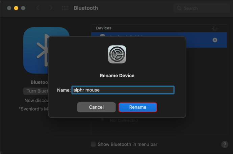Remove selected device with the x icon
This screenshot has width=233, height=154.
click(215, 40)
